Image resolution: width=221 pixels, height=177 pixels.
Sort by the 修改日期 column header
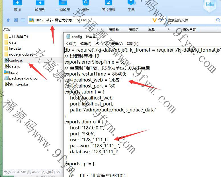pyautogui.click(x=189, y=30)
